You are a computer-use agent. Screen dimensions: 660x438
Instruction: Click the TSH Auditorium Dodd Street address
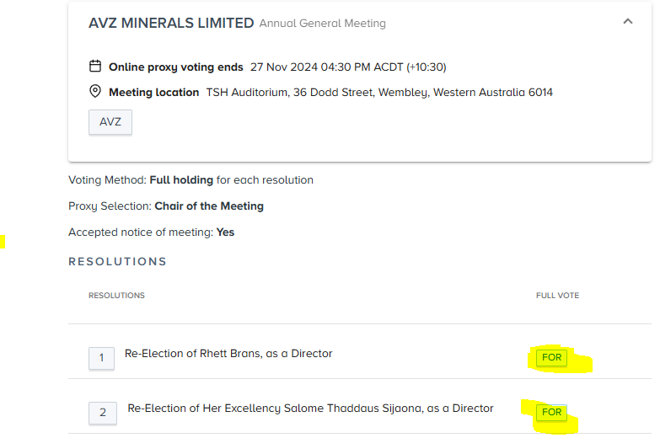[379, 93]
